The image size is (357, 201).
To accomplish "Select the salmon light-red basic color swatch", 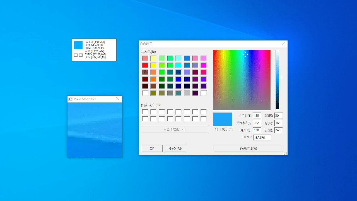I will tap(145, 58).
